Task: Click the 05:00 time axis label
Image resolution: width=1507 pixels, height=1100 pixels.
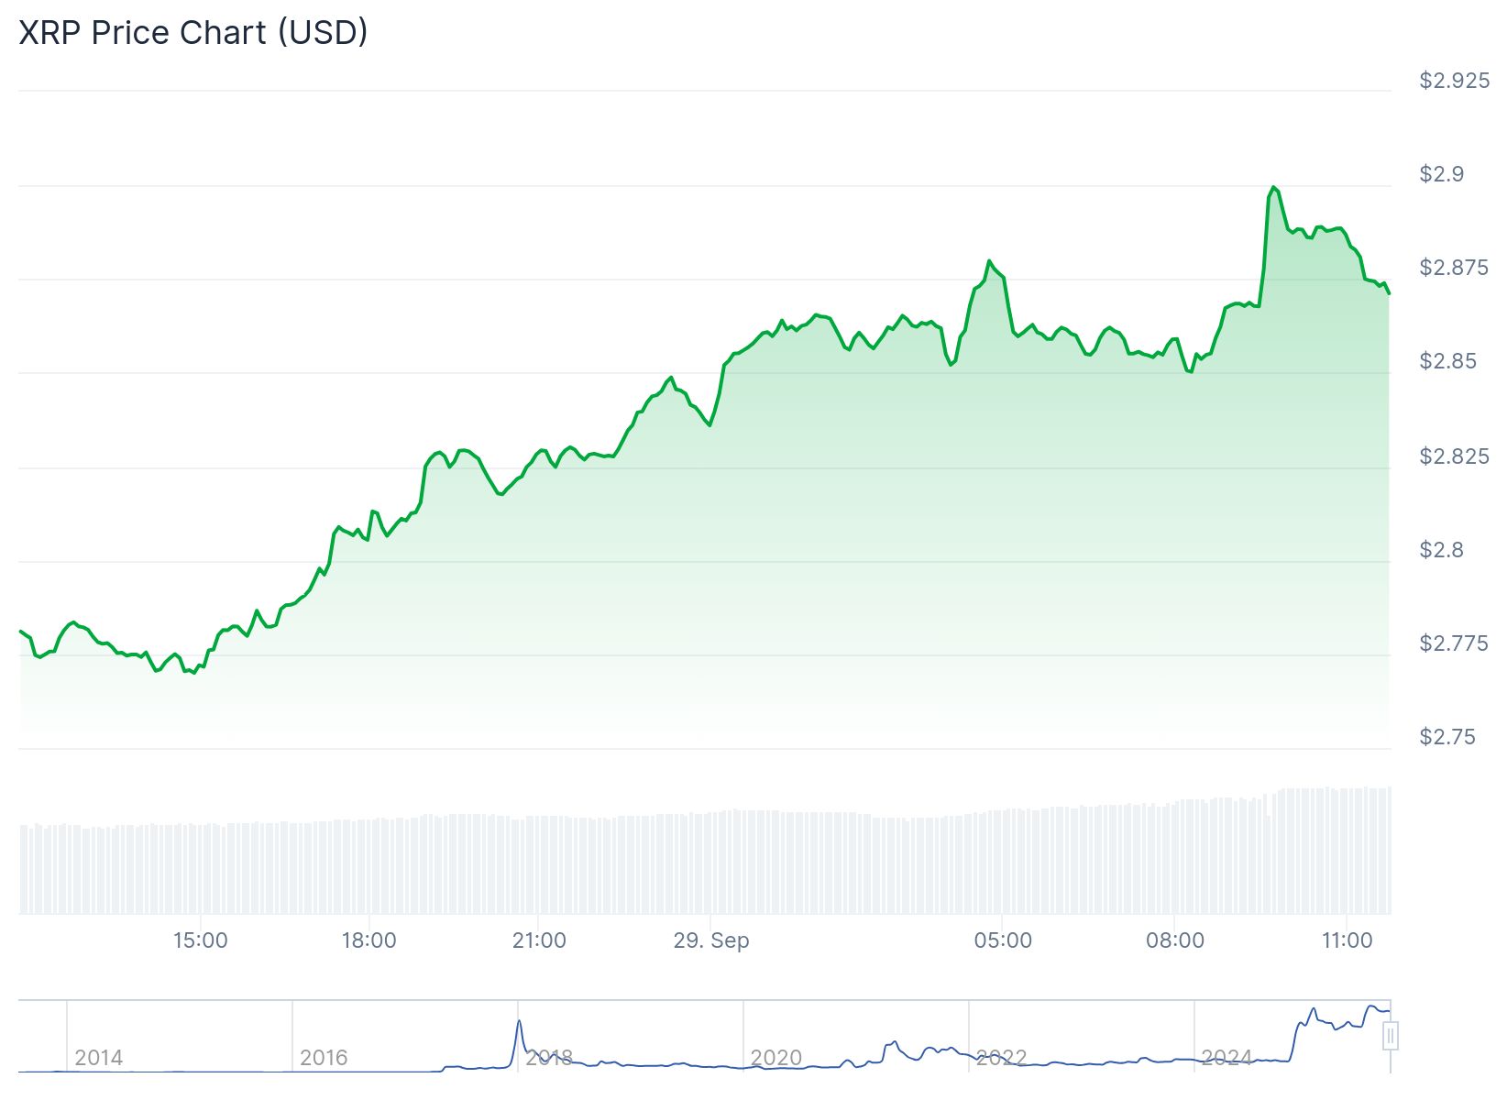Action: [x=1003, y=940]
